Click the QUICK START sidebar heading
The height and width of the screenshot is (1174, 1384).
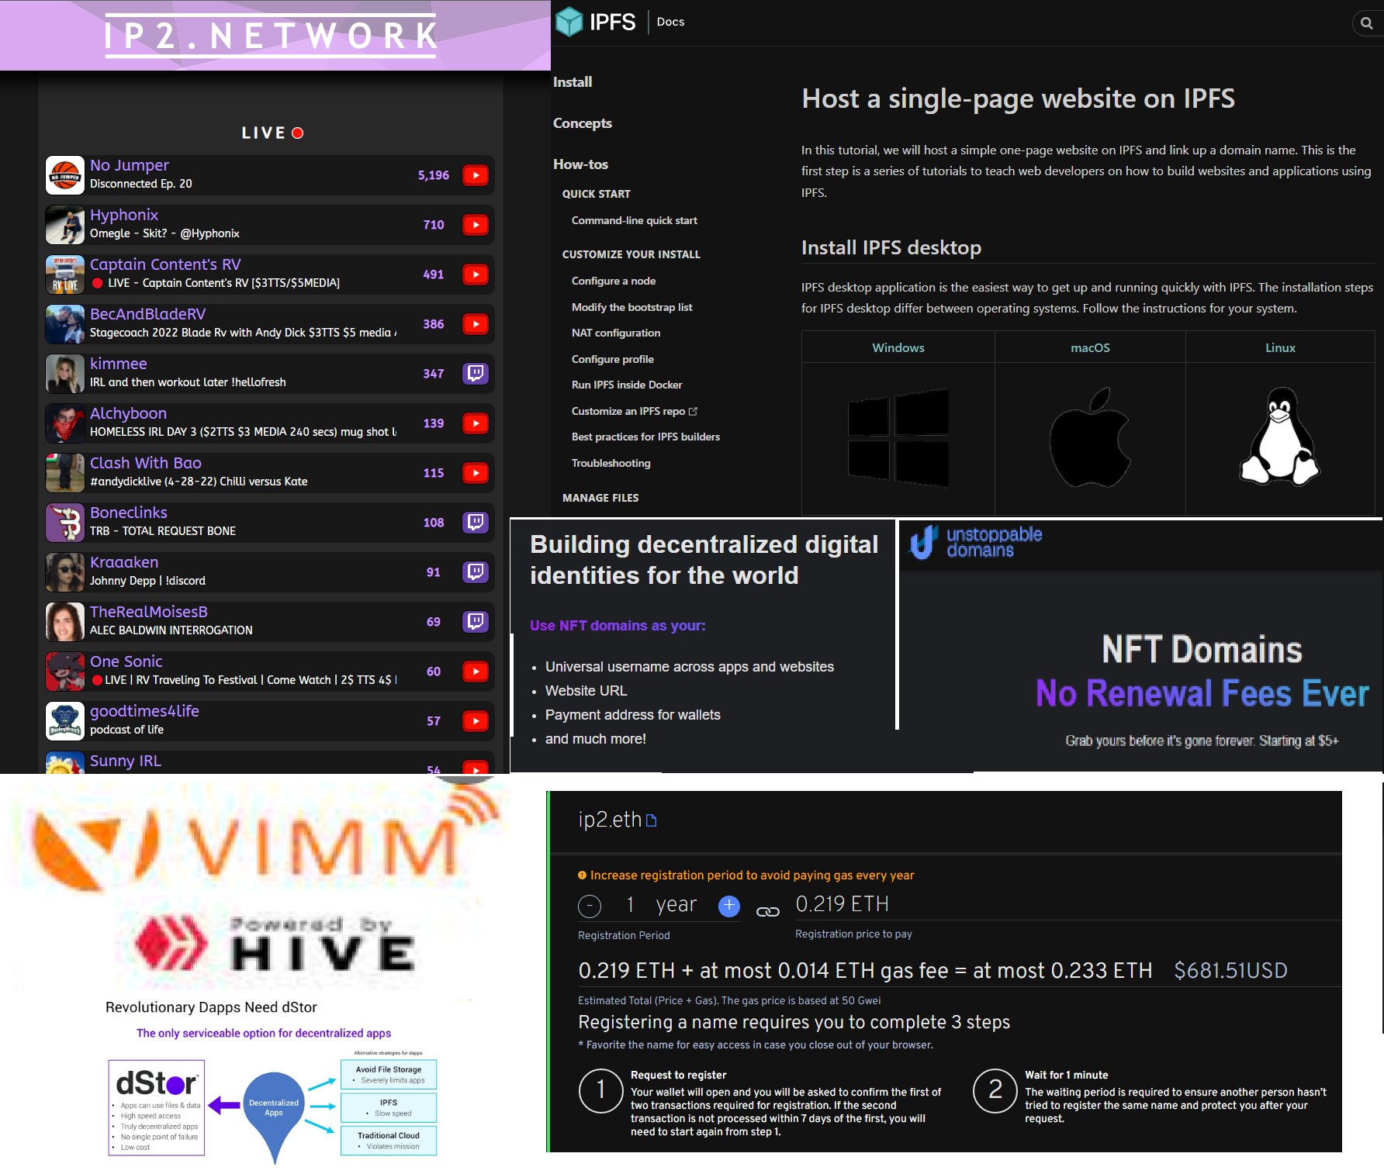point(597,194)
